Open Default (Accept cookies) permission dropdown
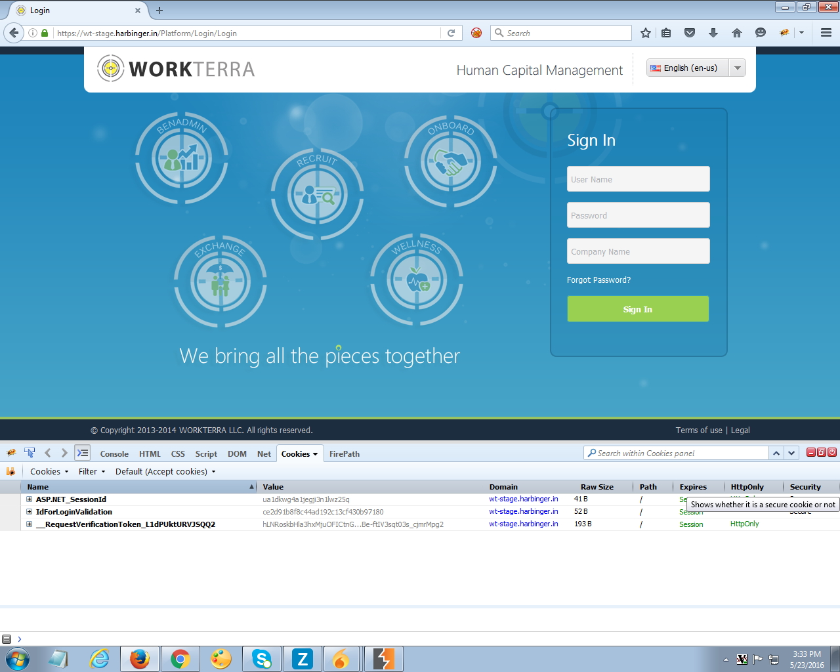 pos(165,471)
